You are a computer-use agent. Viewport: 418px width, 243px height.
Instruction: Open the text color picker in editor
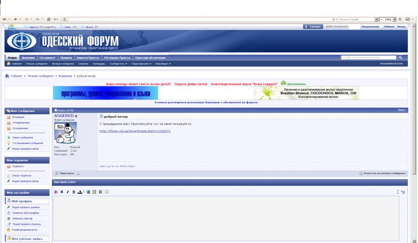[80, 192]
